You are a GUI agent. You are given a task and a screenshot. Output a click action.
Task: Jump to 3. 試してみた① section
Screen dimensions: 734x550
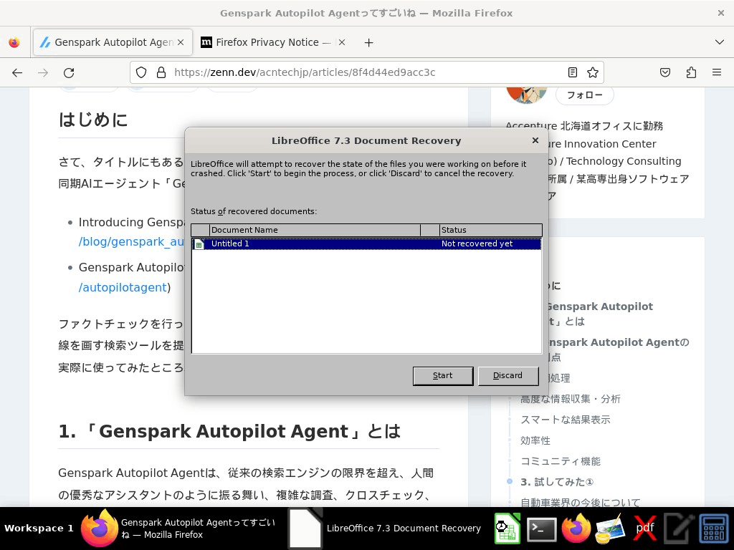(557, 482)
